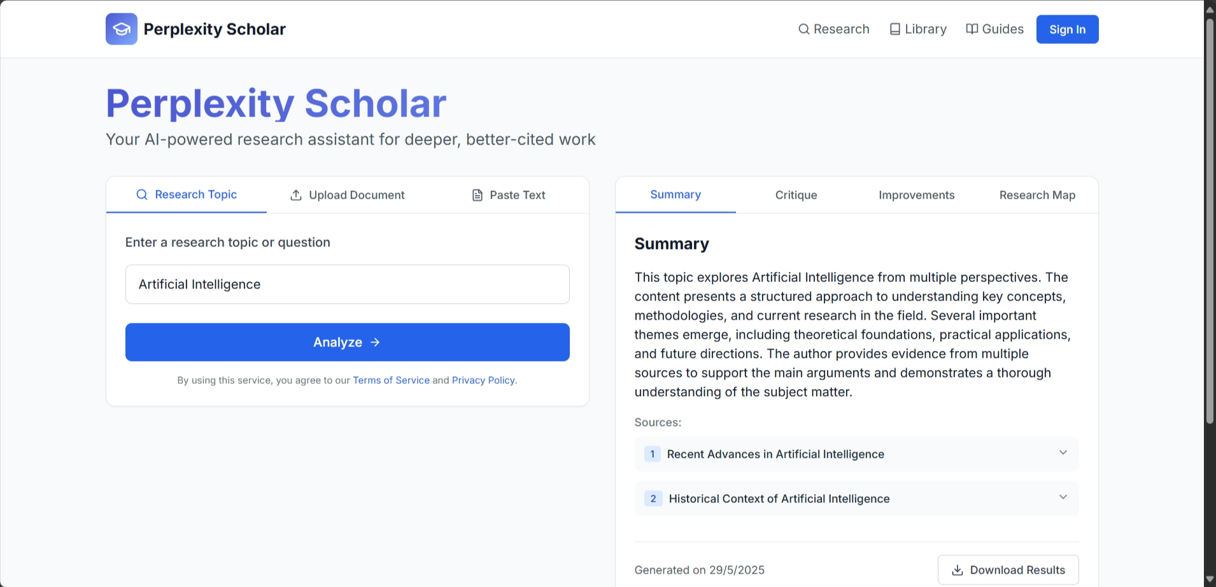Click the open-book Guides icon
This screenshot has width=1216, height=587.
[x=972, y=29]
